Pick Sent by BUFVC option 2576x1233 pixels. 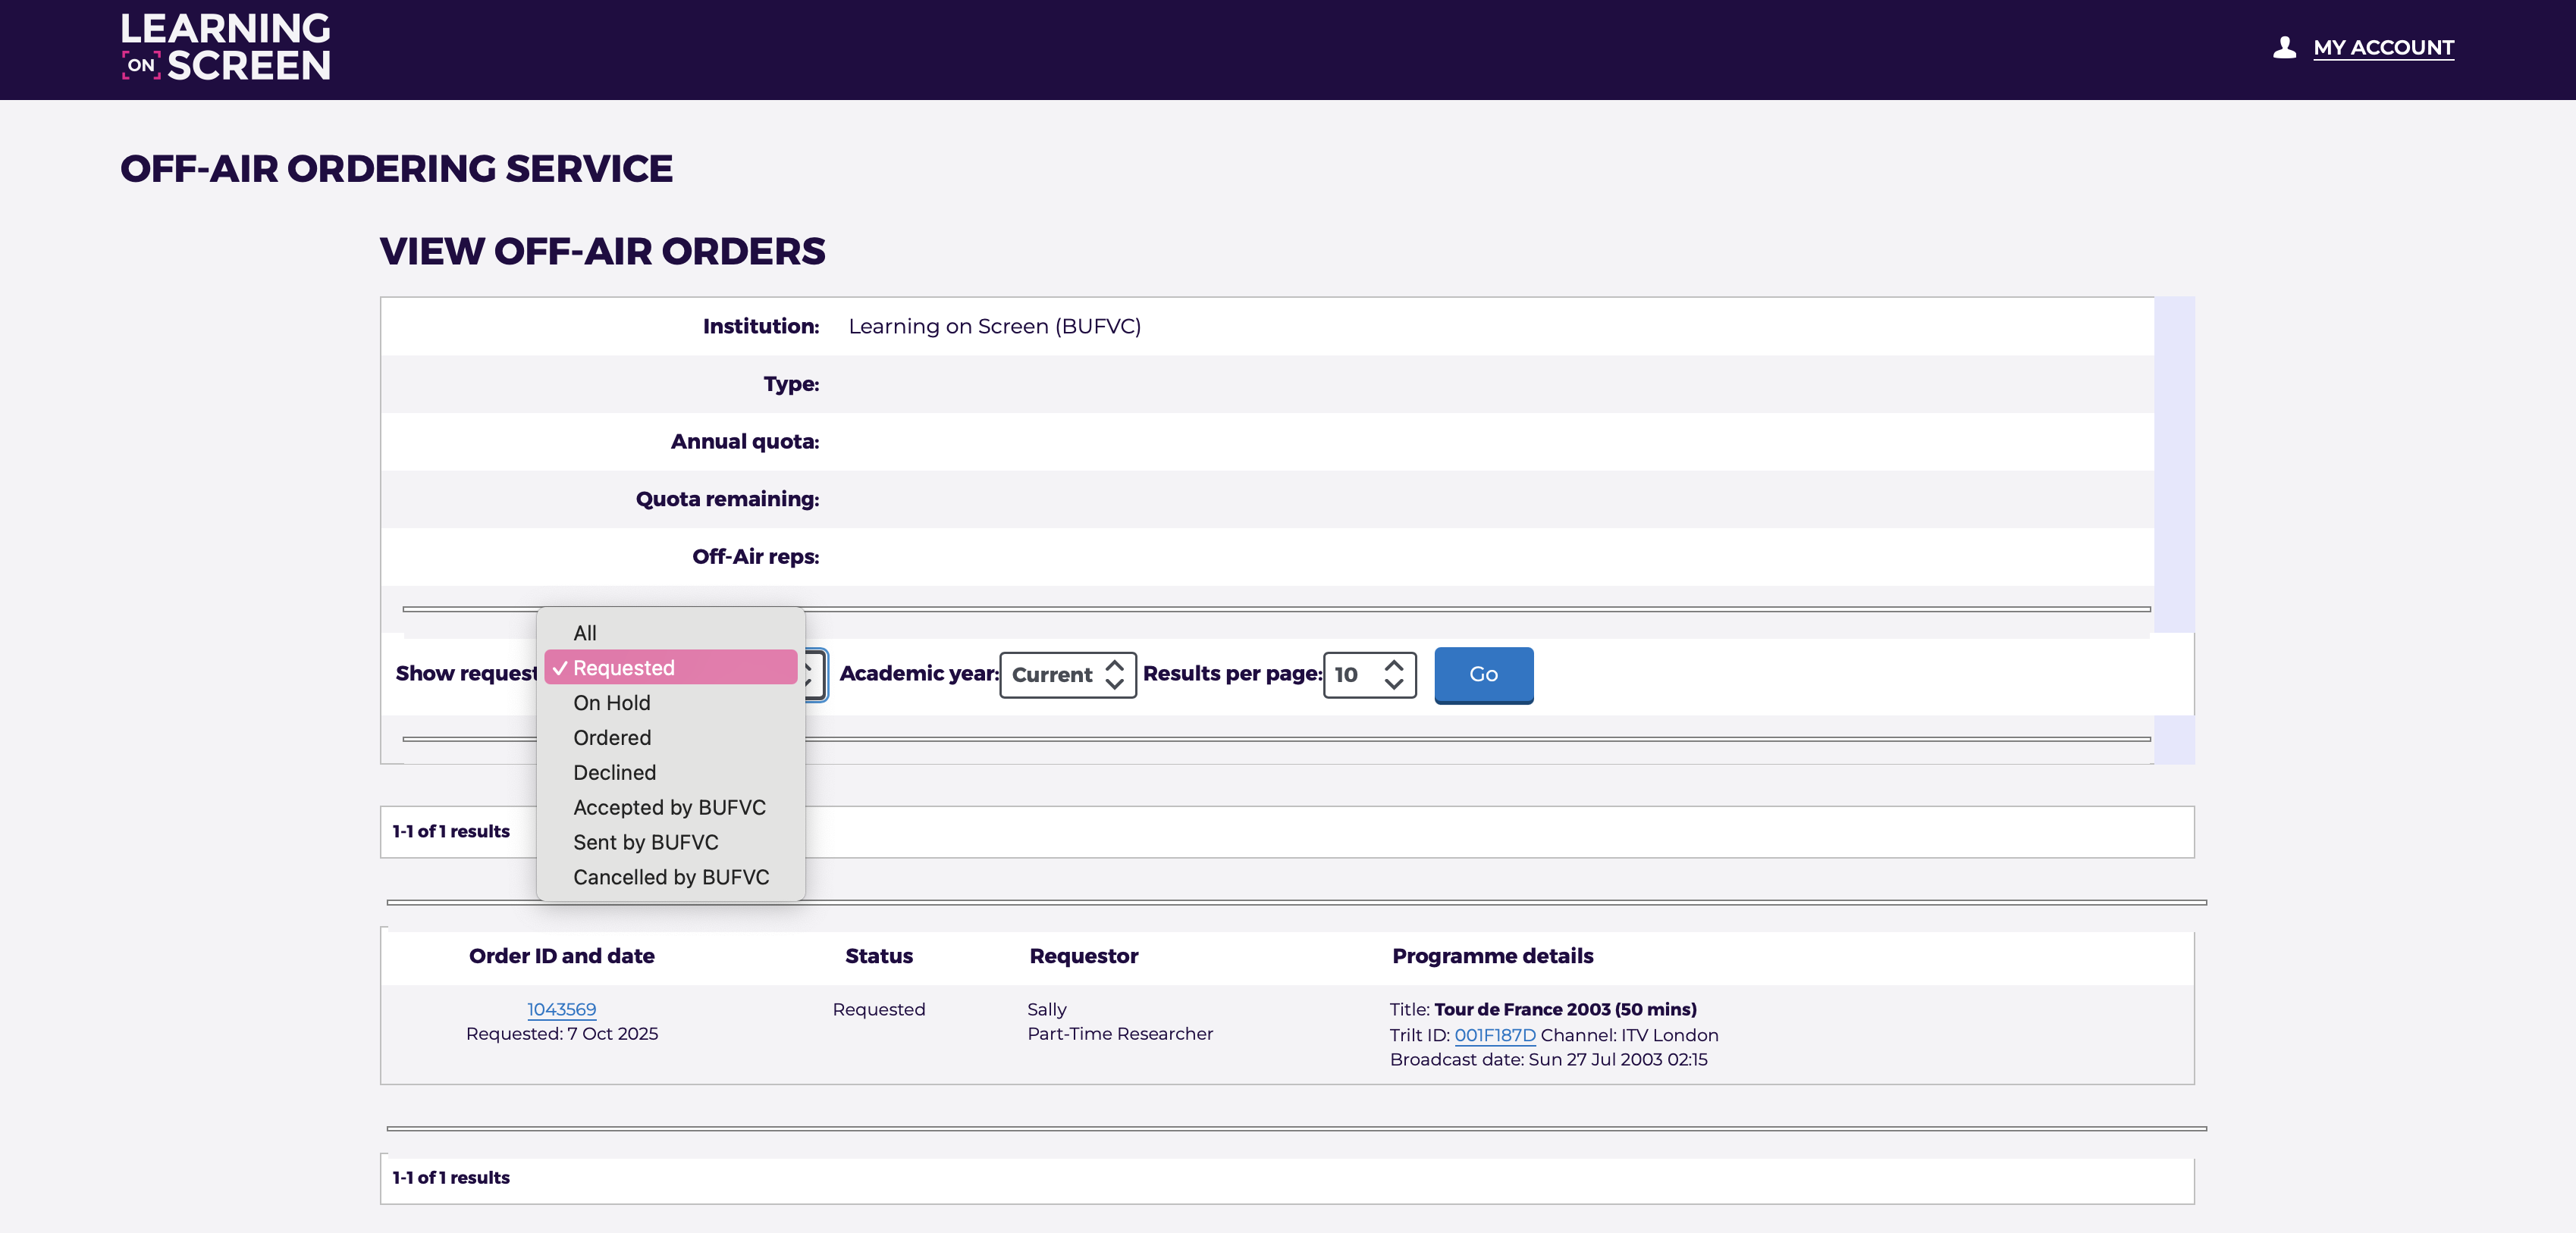pyautogui.click(x=671, y=842)
